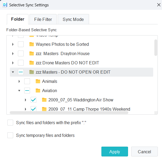The width and height of the screenshot is (162, 162).
Task: Enable sync of files with prefix "."
Action: point(10,123)
